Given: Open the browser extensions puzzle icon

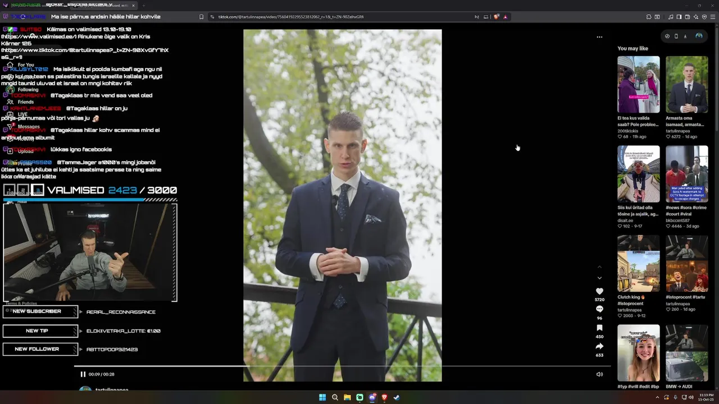Looking at the screenshot, I should coord(649,17).
